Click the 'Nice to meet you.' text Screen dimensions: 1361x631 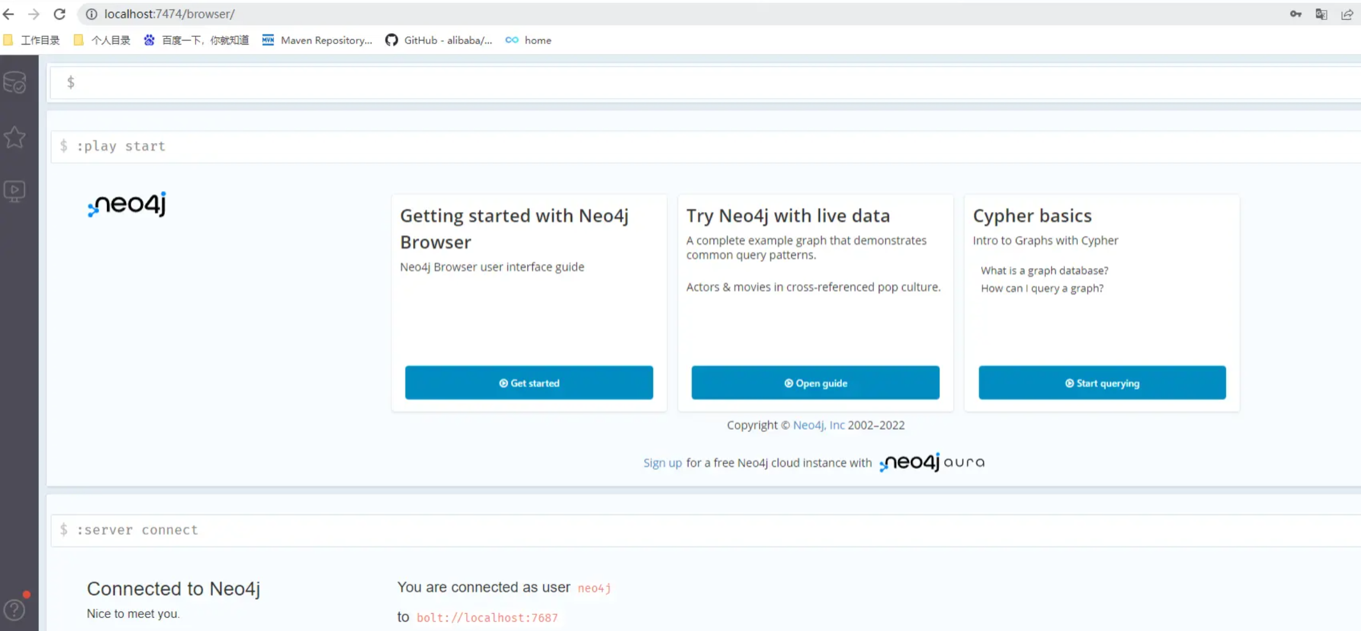point(133,614)
